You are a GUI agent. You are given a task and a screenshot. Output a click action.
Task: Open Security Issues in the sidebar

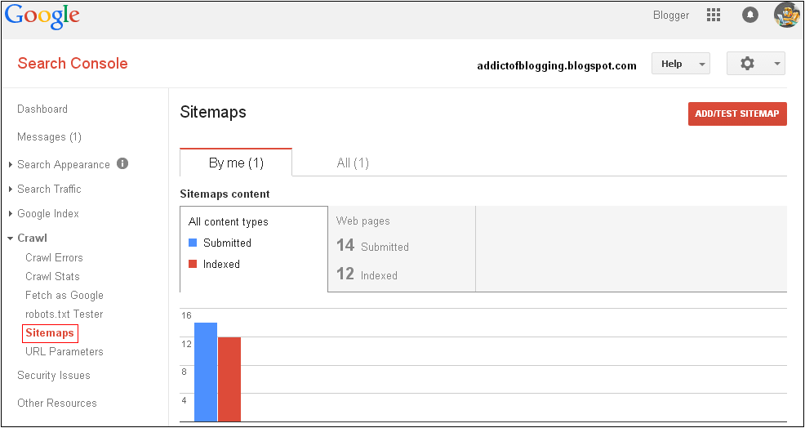pyautogui.click(x=53, y=376)
